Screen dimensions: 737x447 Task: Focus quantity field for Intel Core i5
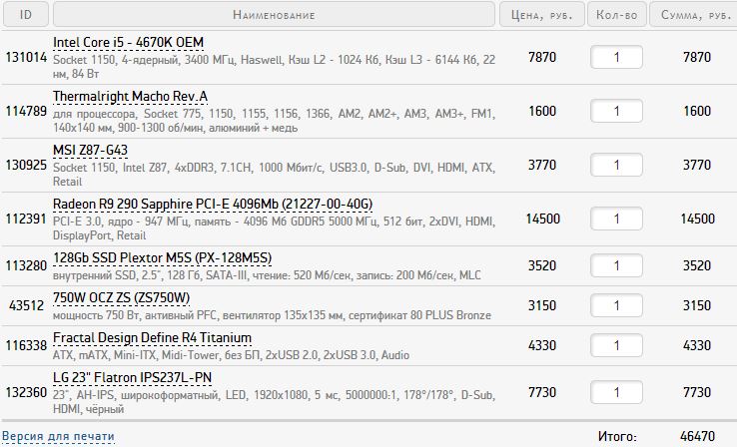(x=617, y=57)
